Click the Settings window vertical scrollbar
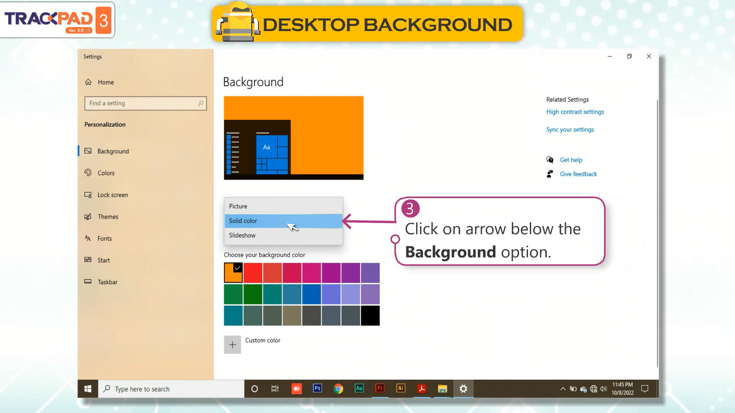 tap(657, 233)
